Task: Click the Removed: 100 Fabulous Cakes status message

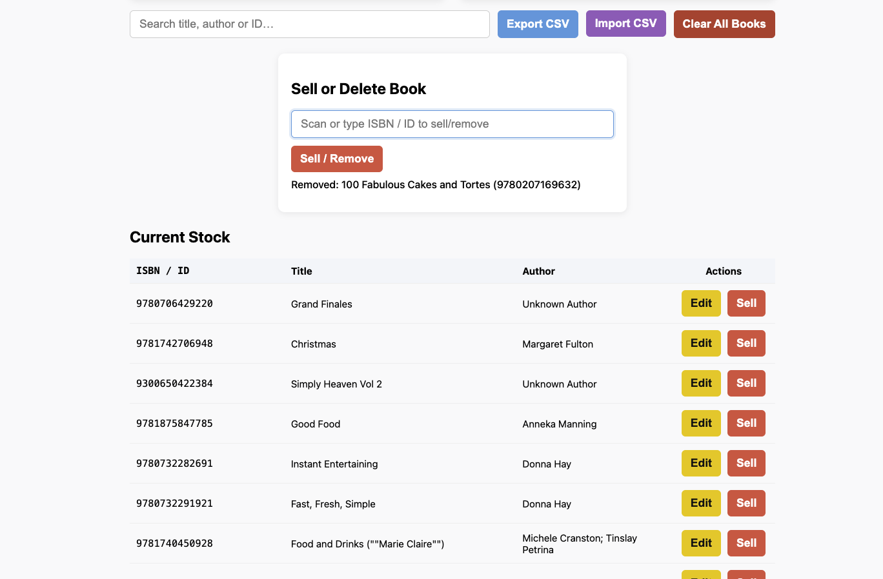Action: tap(436, 185)
